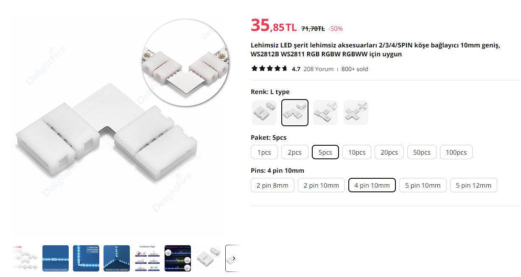Choose the 2 pin 8mm option

pyautogui.click(x=272, y=185)
